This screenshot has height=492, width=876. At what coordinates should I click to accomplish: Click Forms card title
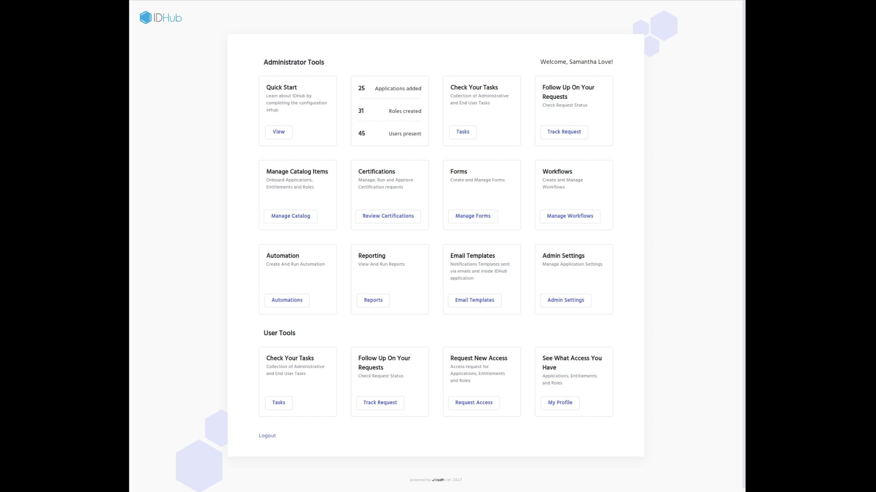[x=459, y=172]
